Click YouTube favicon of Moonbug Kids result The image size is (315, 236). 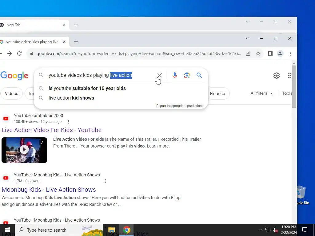coord(6,178)
